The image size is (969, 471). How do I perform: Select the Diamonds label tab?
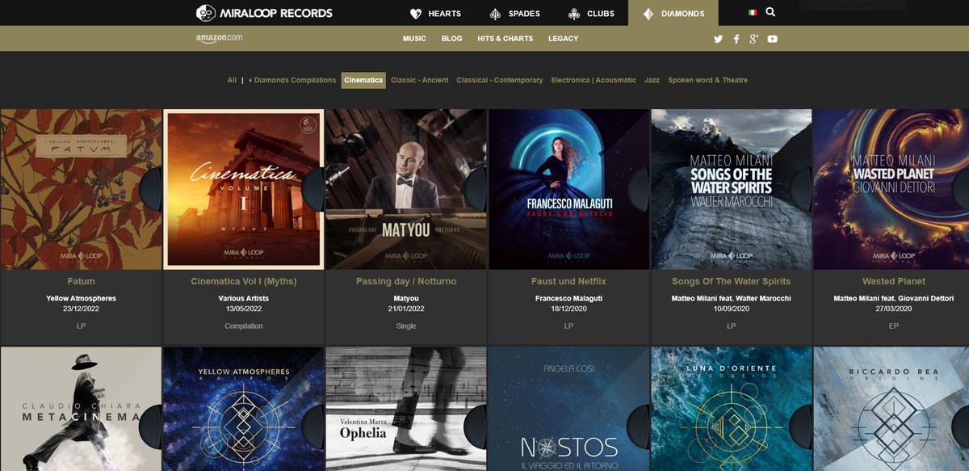click(x=673, y=14)
